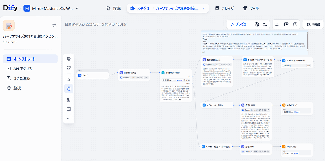Select the START node on canvas
The width and height of the screenshot is (325, 161).
click(92, 75)
